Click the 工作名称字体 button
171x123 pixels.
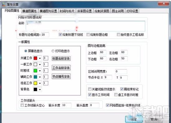(61, 68)
